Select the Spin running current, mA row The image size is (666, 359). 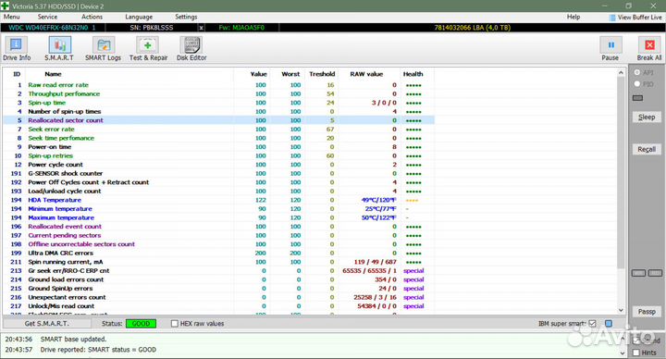pyautogui.click(x=218, y=262)
